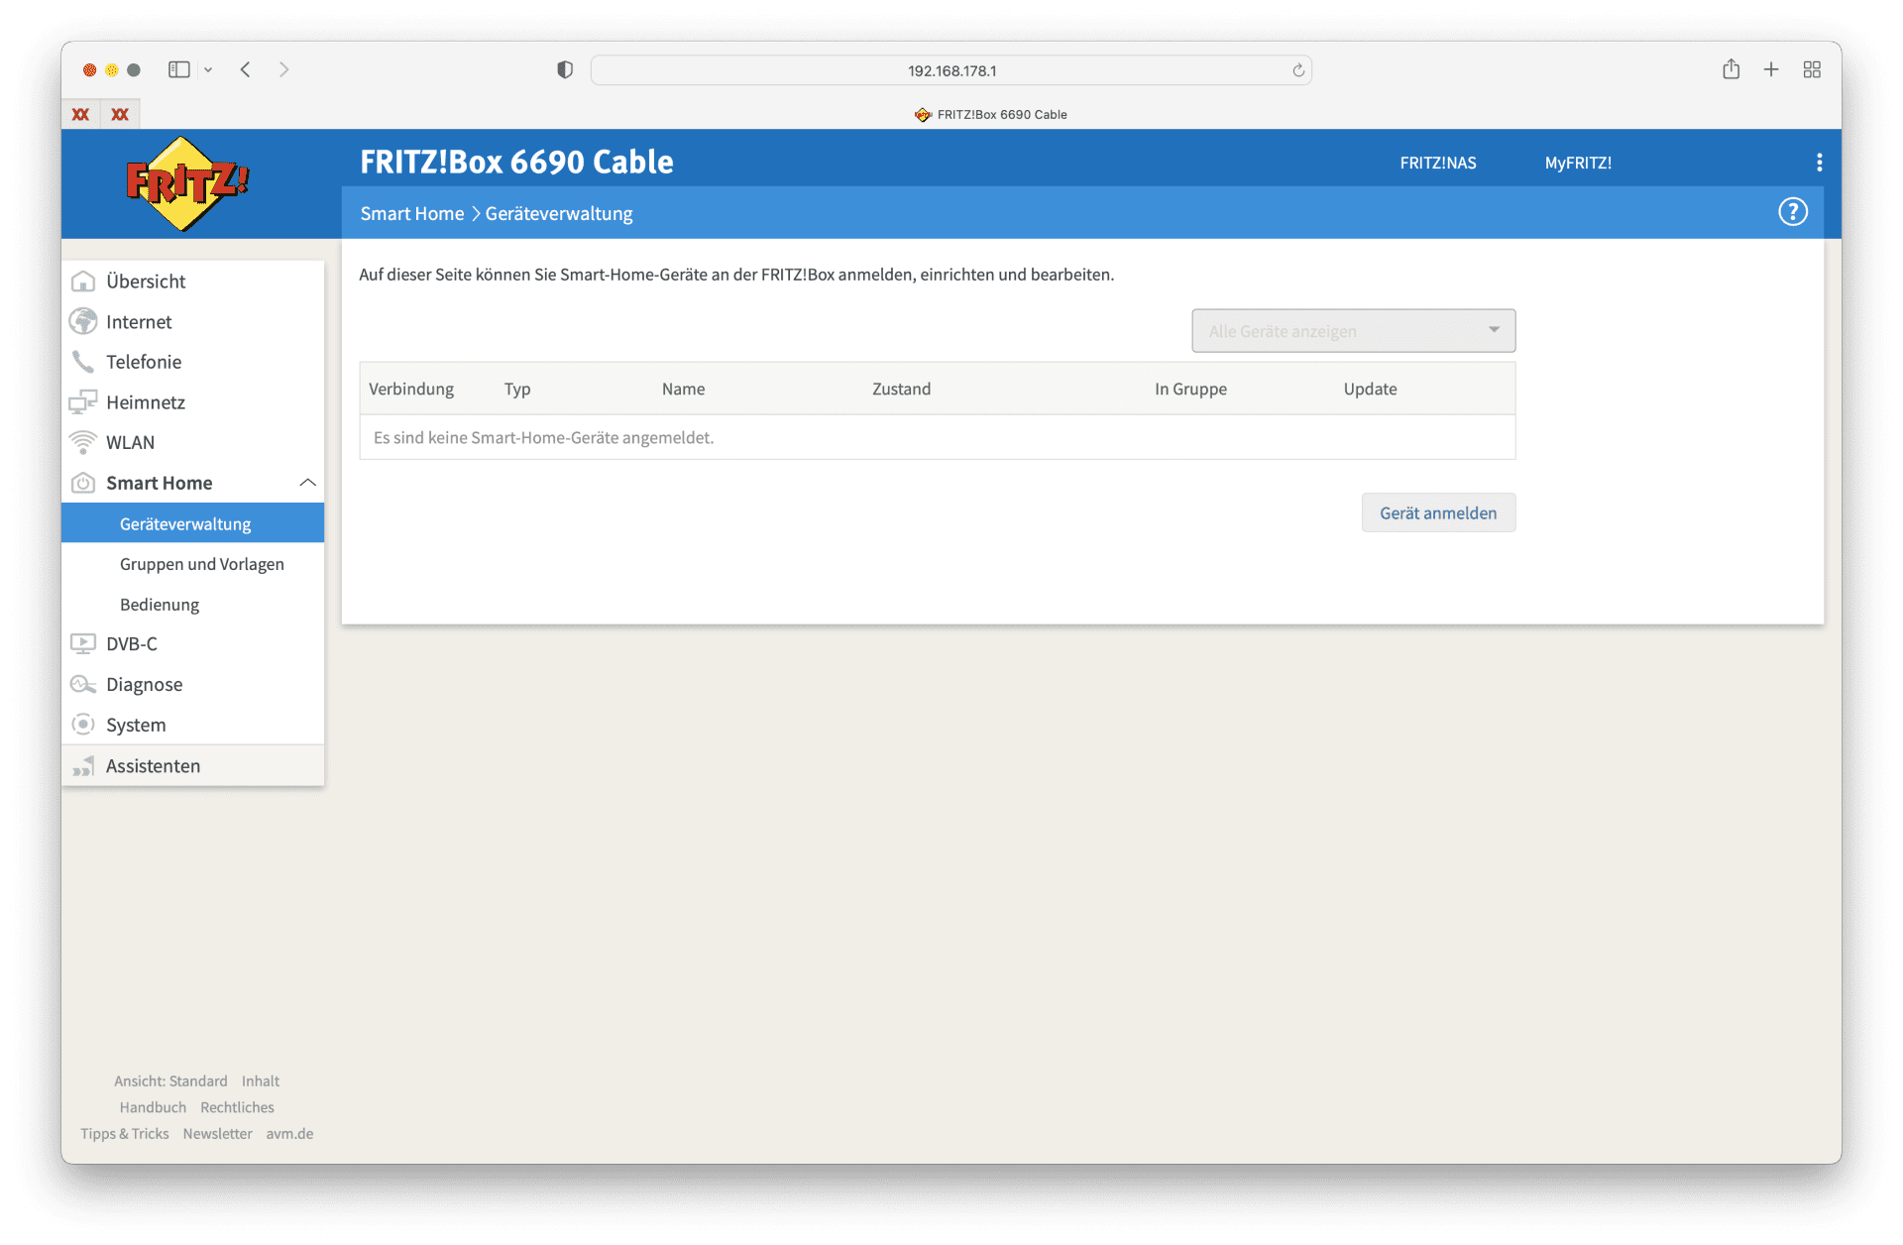Select the first pinned XX tab
Viewport: 1903px width, 1245px height.
click(x=81, y=114)
